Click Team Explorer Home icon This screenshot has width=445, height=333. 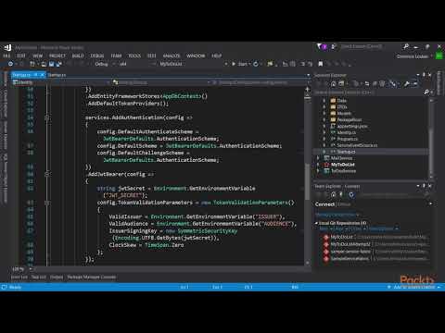tap(333, 194)
